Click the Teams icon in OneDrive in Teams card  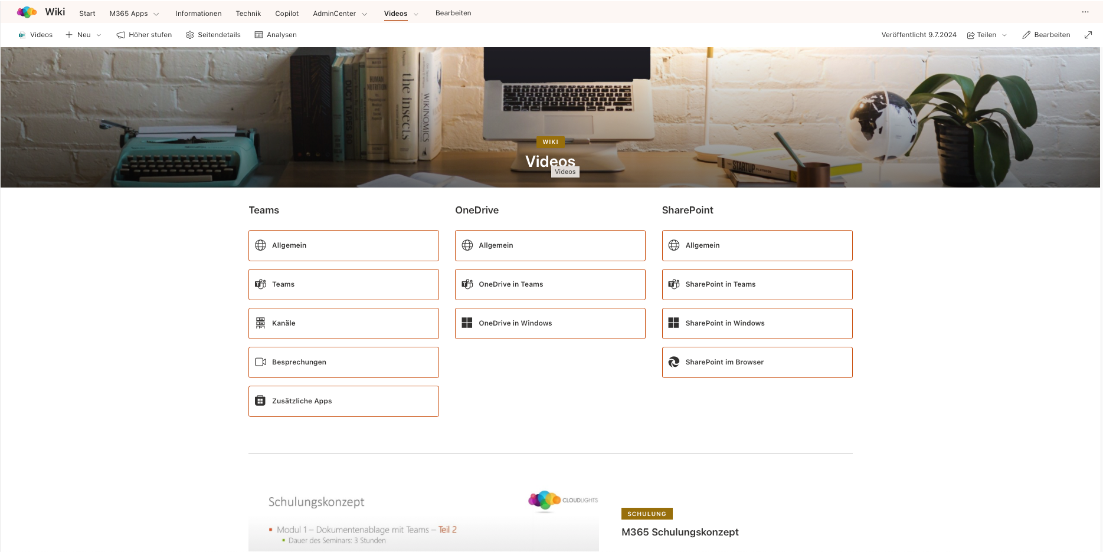pos(467,284)
